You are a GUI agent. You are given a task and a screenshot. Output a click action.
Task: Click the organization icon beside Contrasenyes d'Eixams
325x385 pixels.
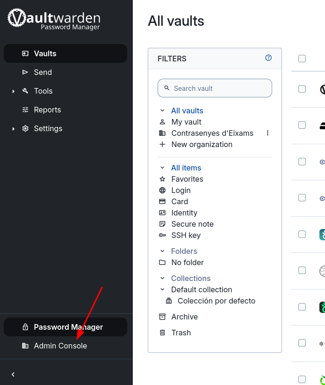tap(162, 133)
